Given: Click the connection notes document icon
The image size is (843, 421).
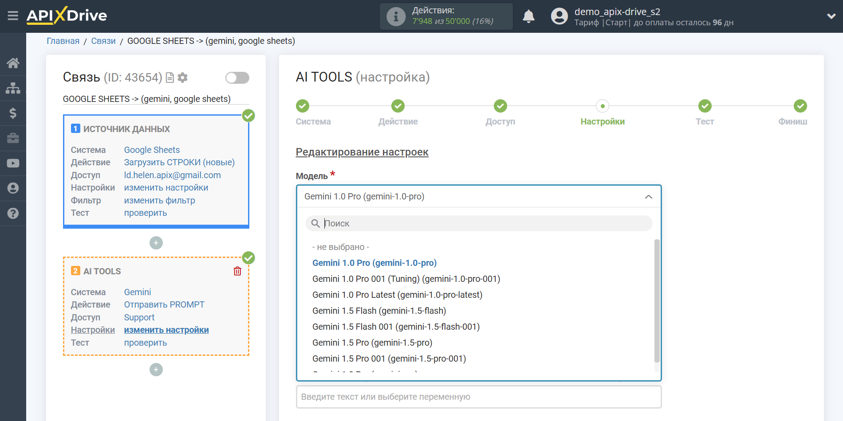Looking at the screenshot, I should coord(169,78).
